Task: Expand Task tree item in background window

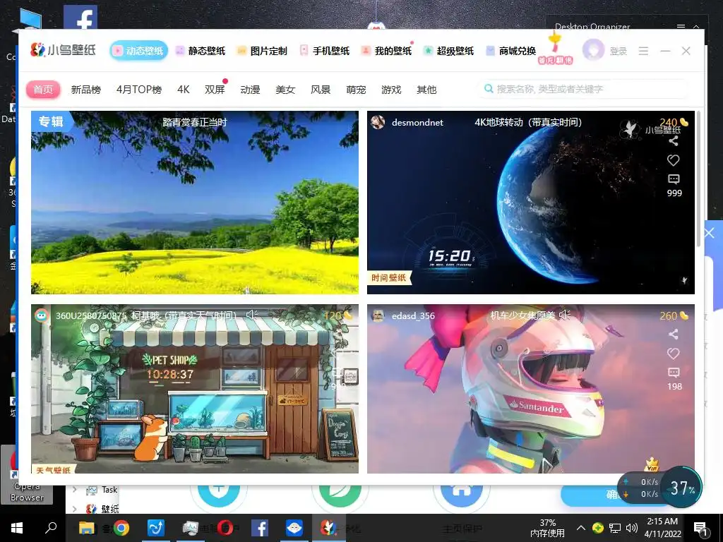Action: point(75,490)
